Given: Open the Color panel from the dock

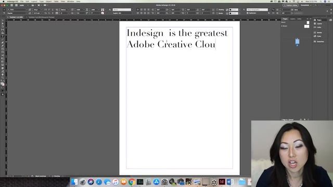Looking at the screenshot, I should click(318, 36).
